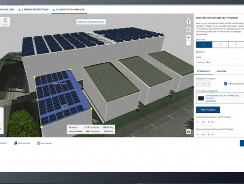Select area 1 button
Image resolution: width=244 pixels, height=184 pixels.
(204, 45)
